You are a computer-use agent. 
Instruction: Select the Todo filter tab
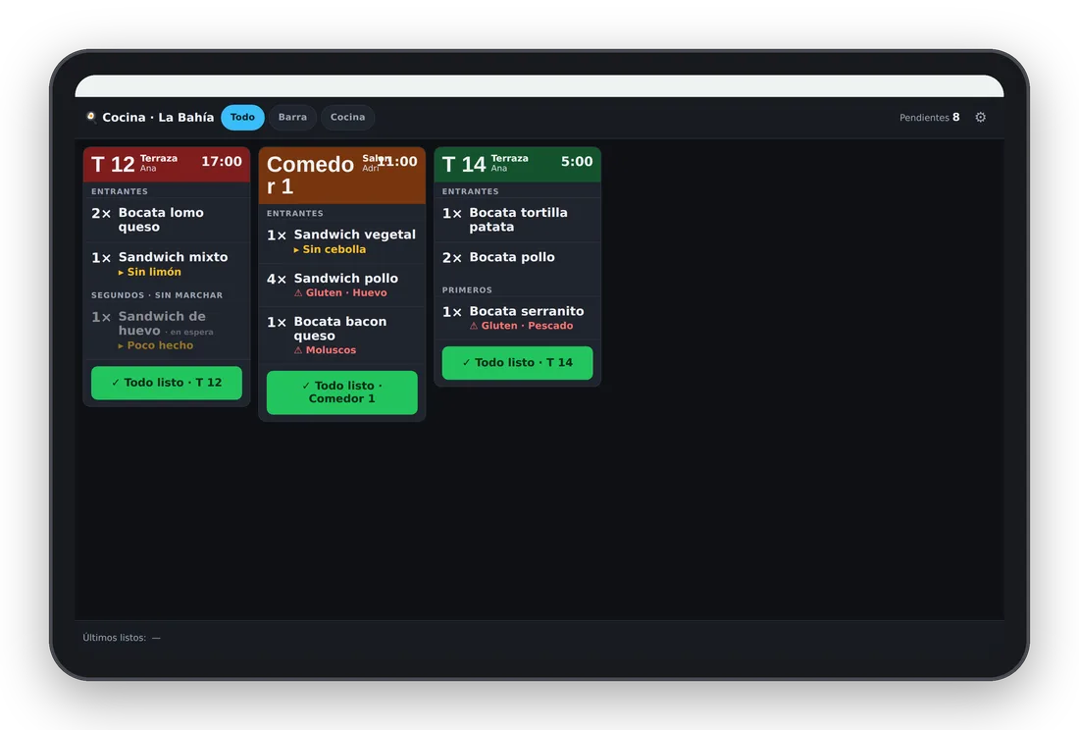click(x=242, y=117)
